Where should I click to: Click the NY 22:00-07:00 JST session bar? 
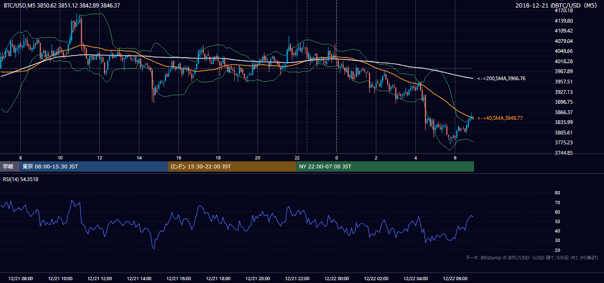[385, 166]
